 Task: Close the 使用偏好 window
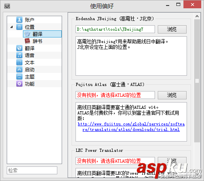pos(193,5)
